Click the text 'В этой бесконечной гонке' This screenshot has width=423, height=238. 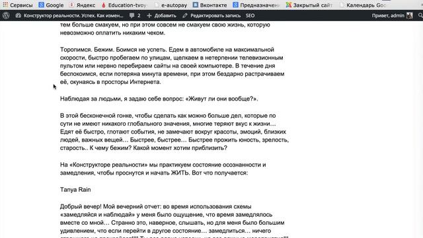click(x=96, y=116)
